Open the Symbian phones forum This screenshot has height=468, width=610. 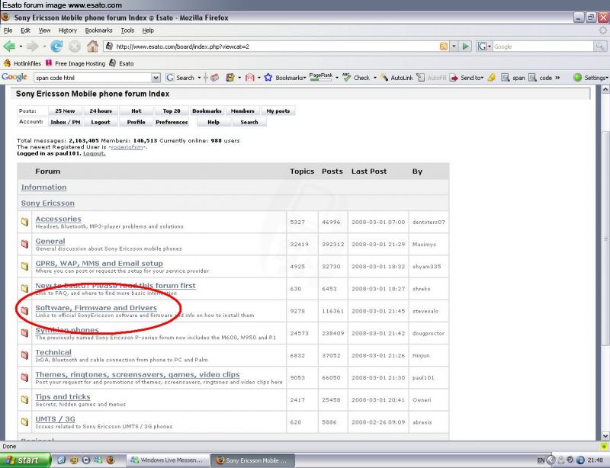coord(67,330)
